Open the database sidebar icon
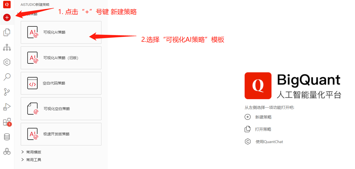The height and width of the screenshot is (169, 355). point(7,137)
